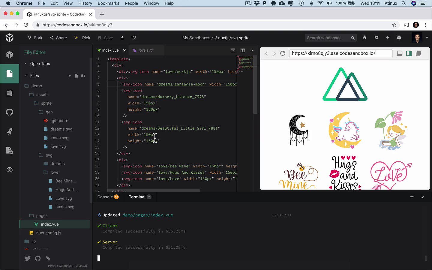Create a new file with the new-file icon
Image resolution: width=432 pixels, height=270 pixels.
[x=76, y=76]
